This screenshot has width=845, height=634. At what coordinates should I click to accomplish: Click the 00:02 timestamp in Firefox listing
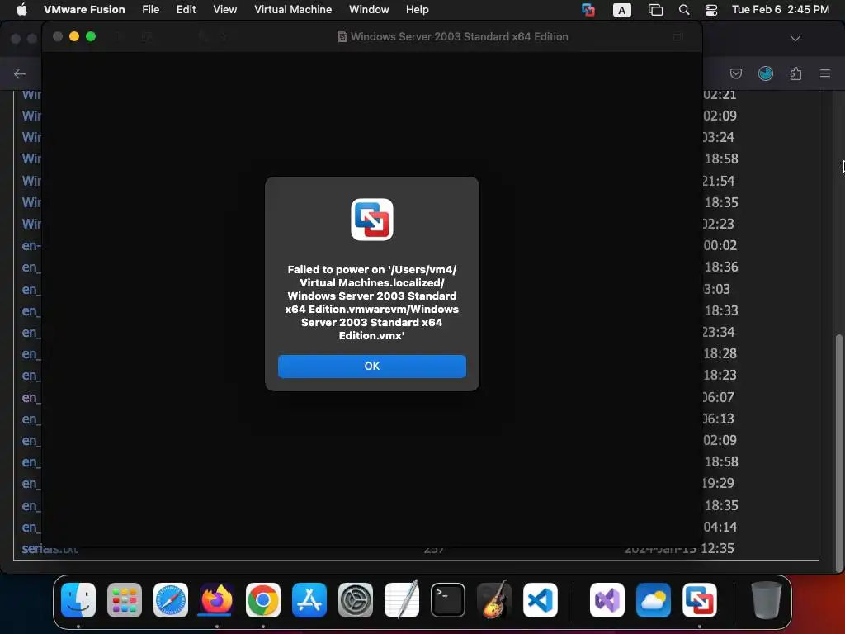tap(720, 245)
